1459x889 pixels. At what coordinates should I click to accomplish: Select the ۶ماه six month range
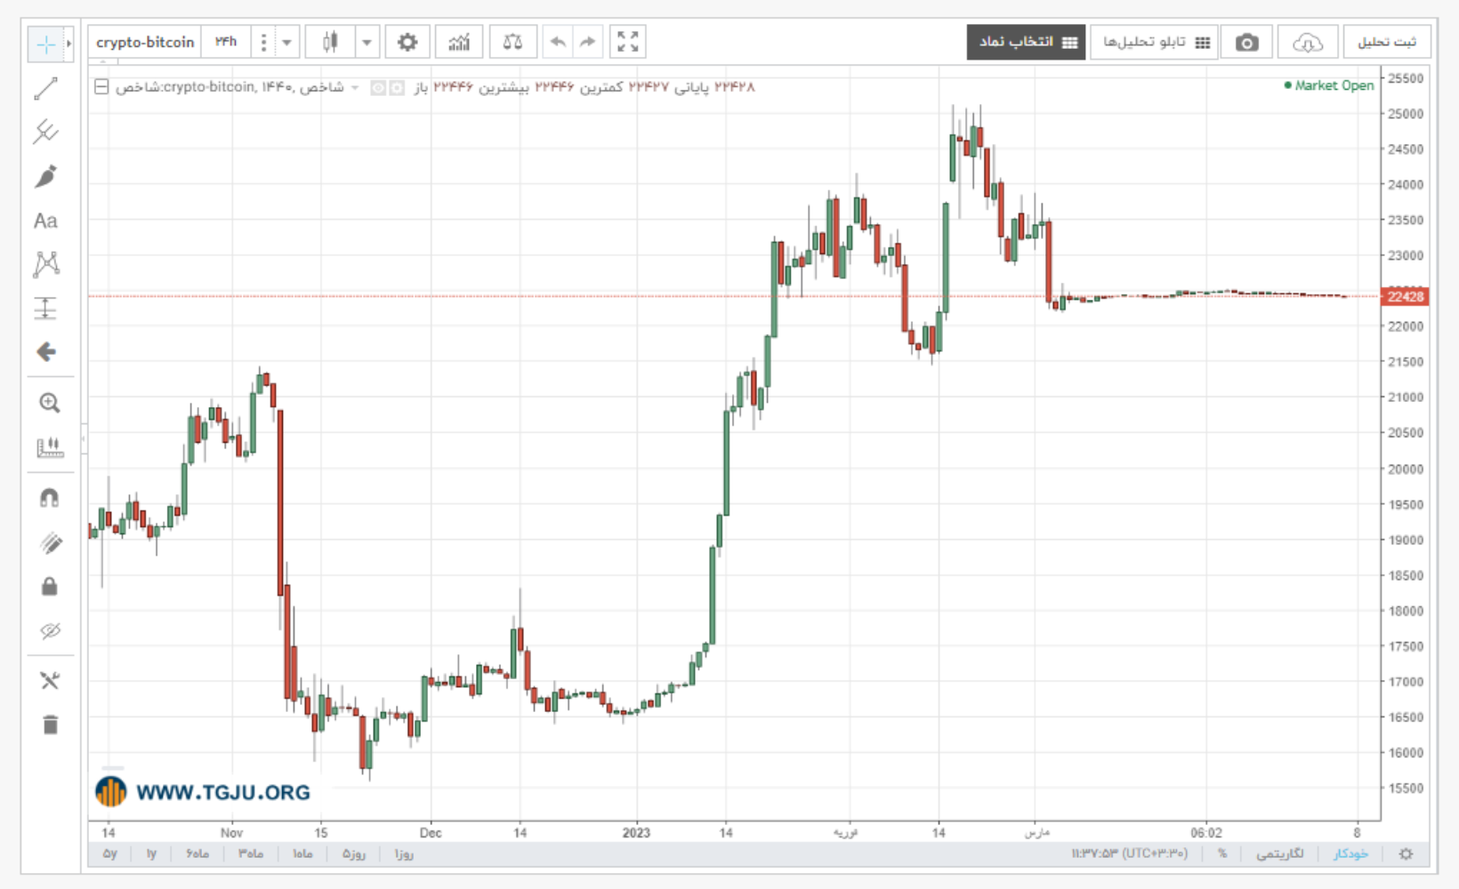pyautogui.click(x=197, y=854)
